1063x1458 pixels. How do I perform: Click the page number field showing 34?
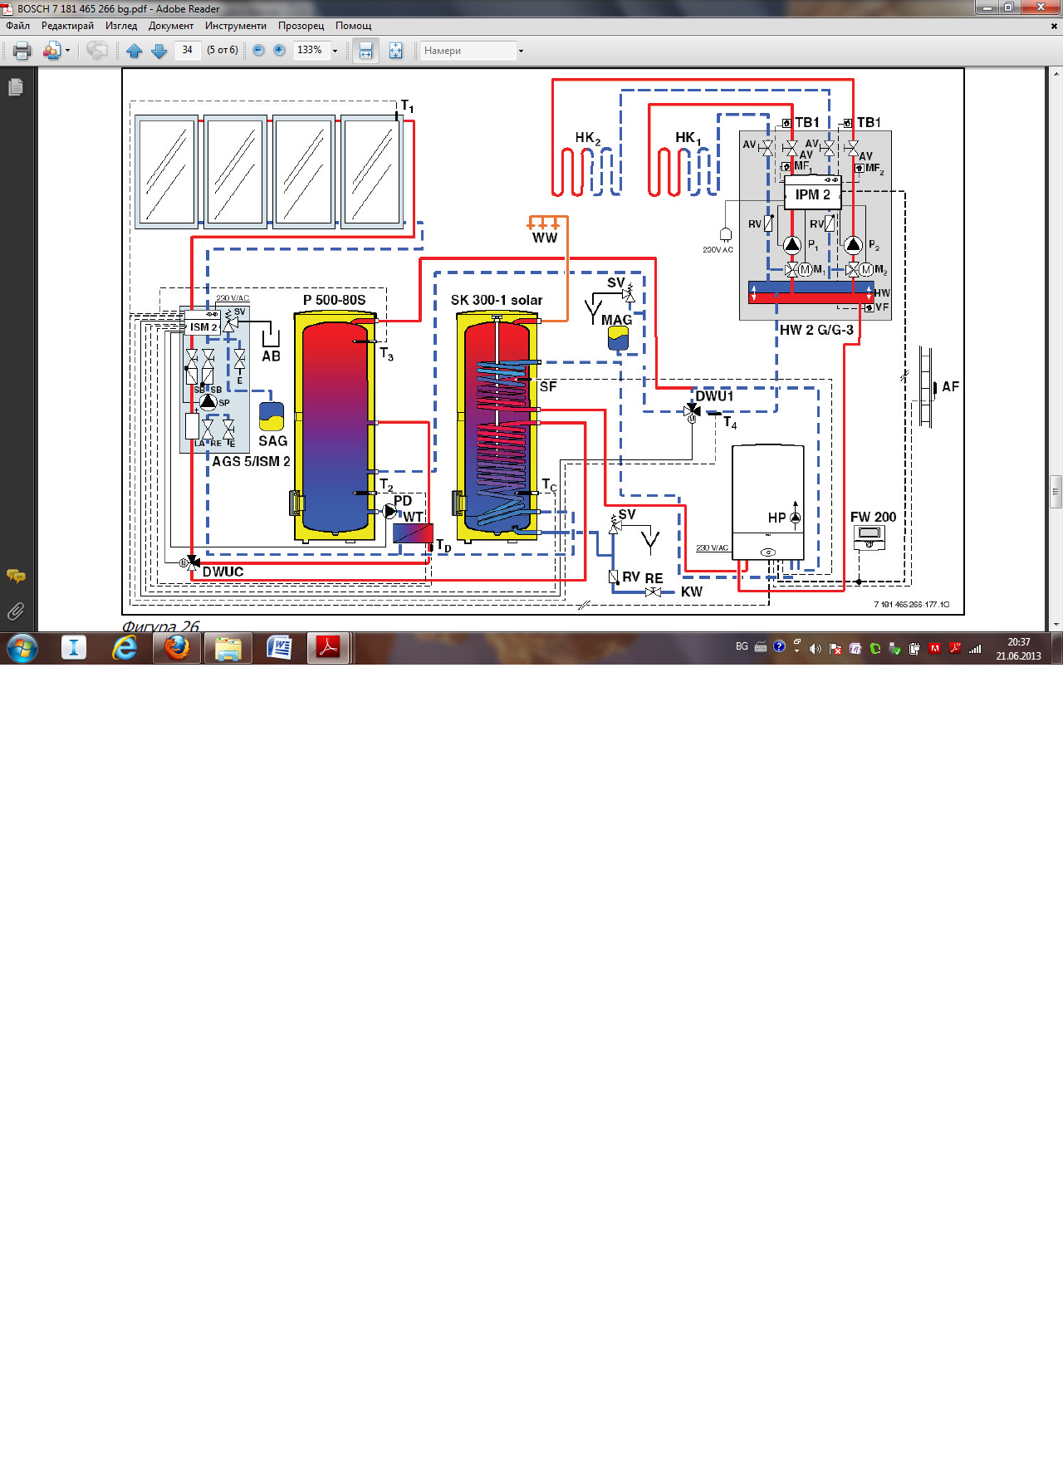pyautogui.click(x=188, y=50)
